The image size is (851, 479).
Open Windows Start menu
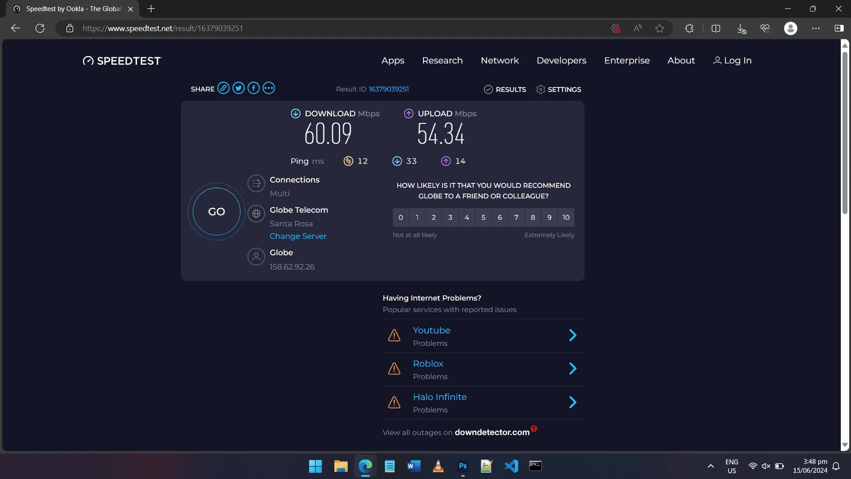[315, 466]
